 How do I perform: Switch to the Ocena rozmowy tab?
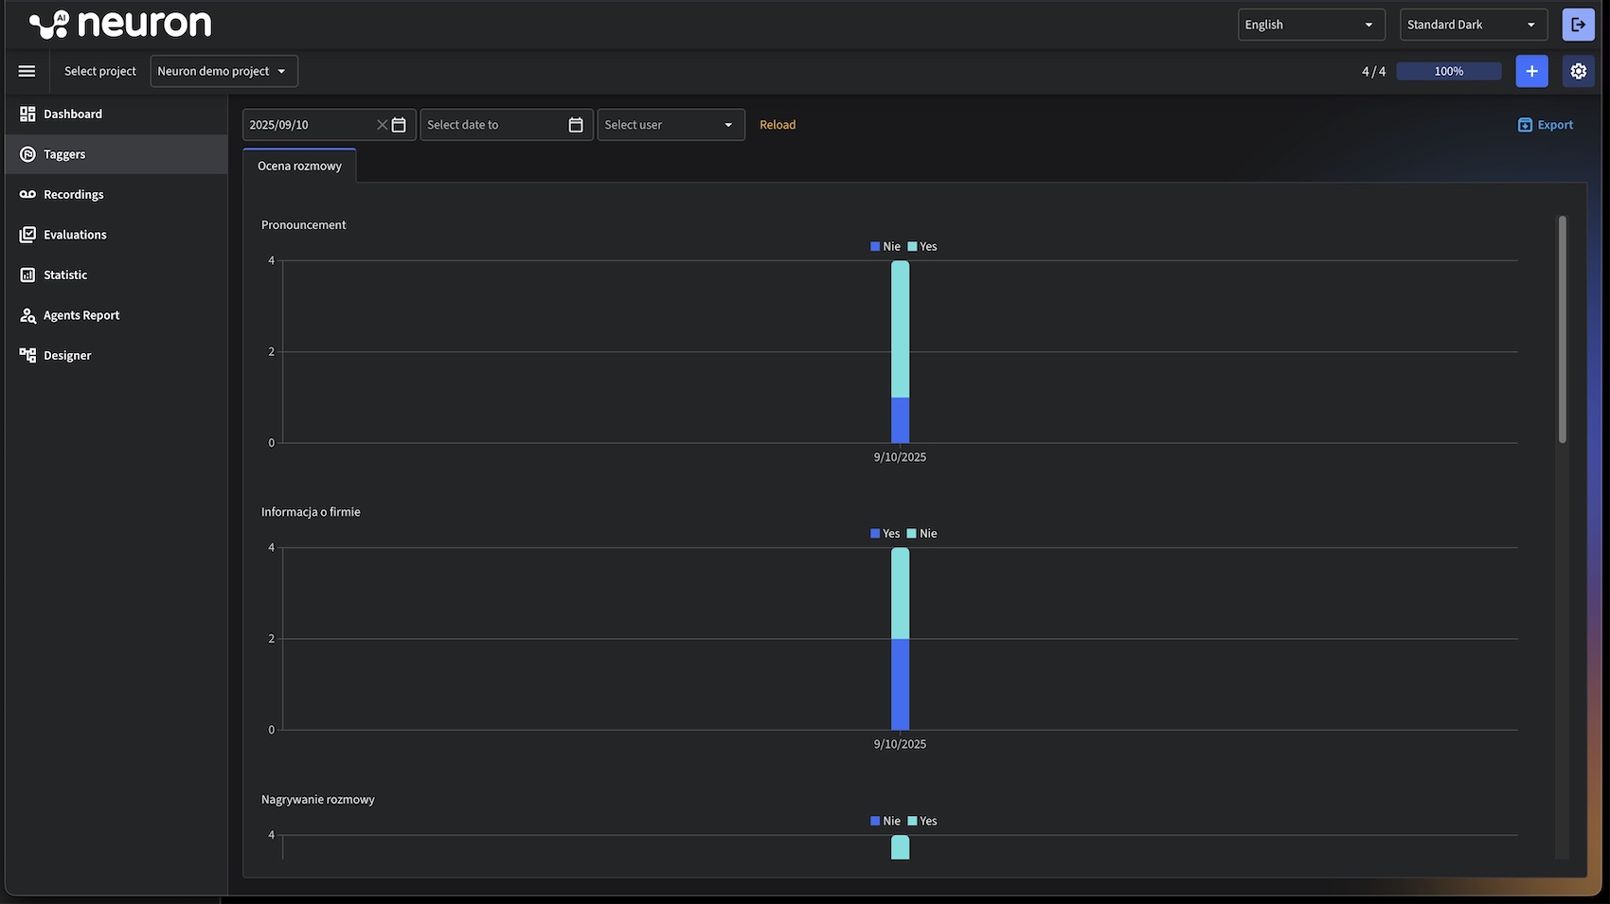pos(299,166)
